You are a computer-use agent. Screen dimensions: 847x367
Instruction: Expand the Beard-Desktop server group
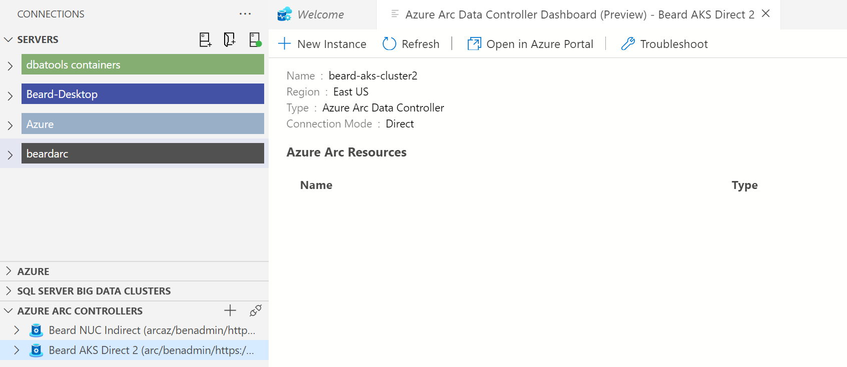[x=10, y=95]
